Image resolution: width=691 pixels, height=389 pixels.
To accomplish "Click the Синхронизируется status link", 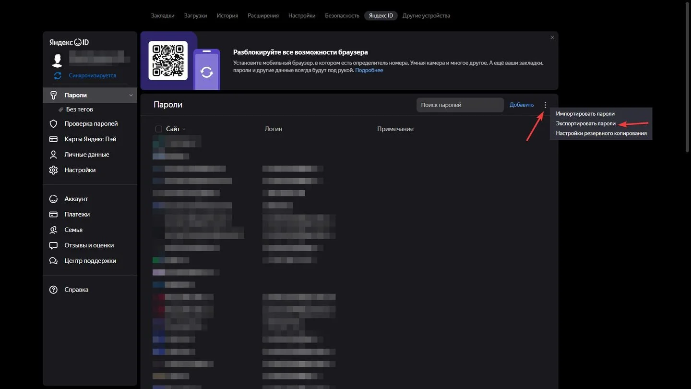I will [x=92, y=75].
